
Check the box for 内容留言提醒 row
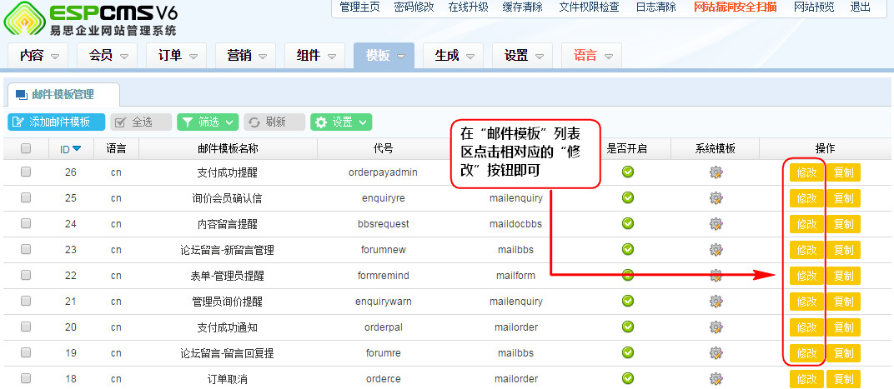point(26,223)
